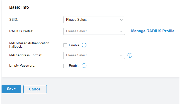The width and height of the screenshot is (180, 104).
Task: Cancel the configuration changes
Action: point(35,89)
